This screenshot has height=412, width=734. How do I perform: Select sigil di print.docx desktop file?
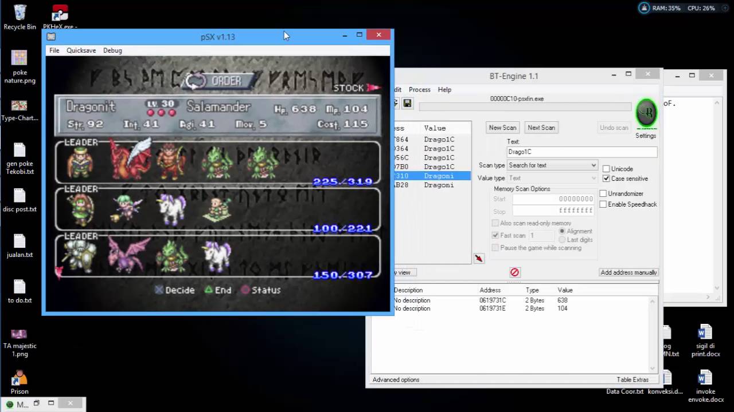(705, 340)
